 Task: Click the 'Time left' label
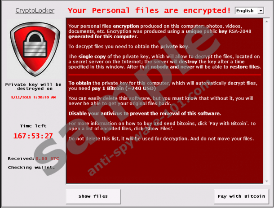pos(33,126)
